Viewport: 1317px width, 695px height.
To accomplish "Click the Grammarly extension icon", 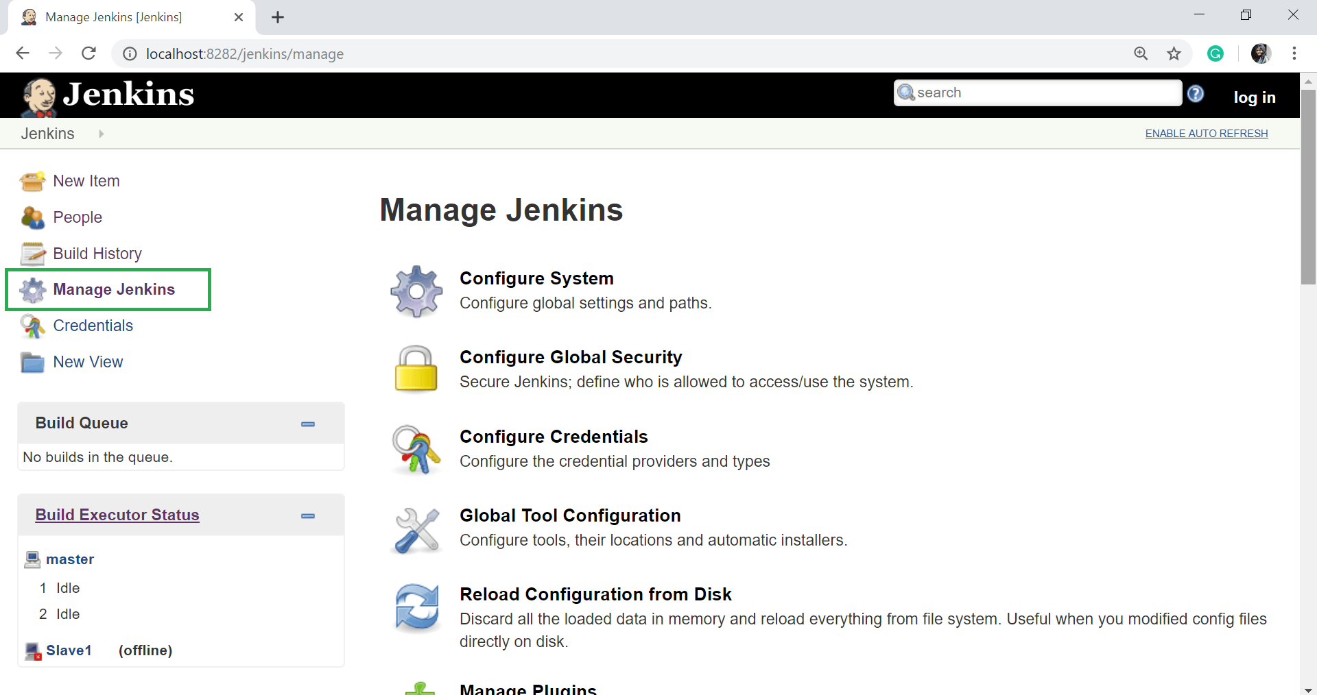I will [1215, 53].
